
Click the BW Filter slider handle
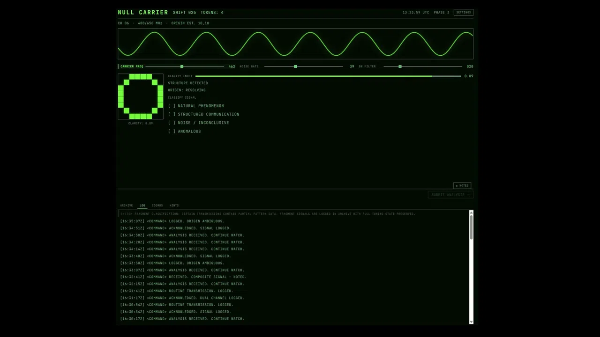click(400, 66)
